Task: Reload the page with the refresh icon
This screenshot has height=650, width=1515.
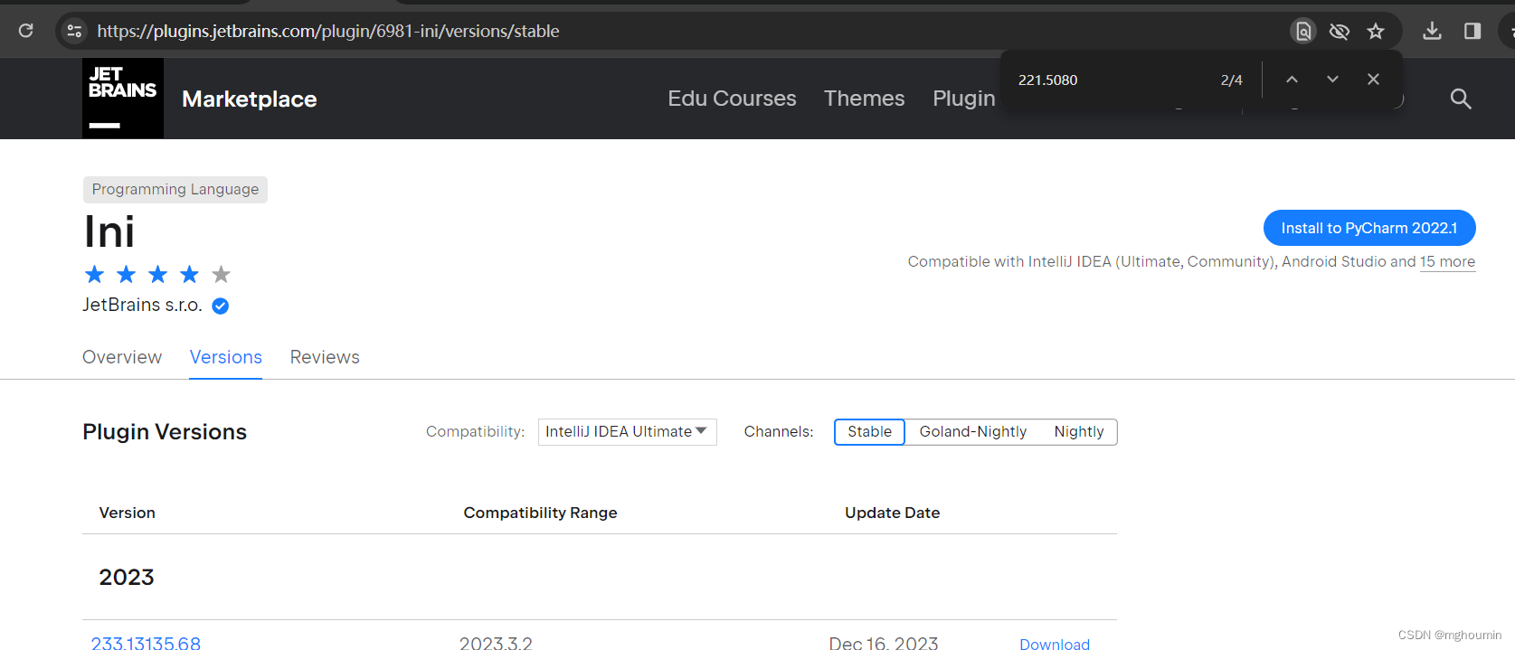Action: click(x=26, y=31)
